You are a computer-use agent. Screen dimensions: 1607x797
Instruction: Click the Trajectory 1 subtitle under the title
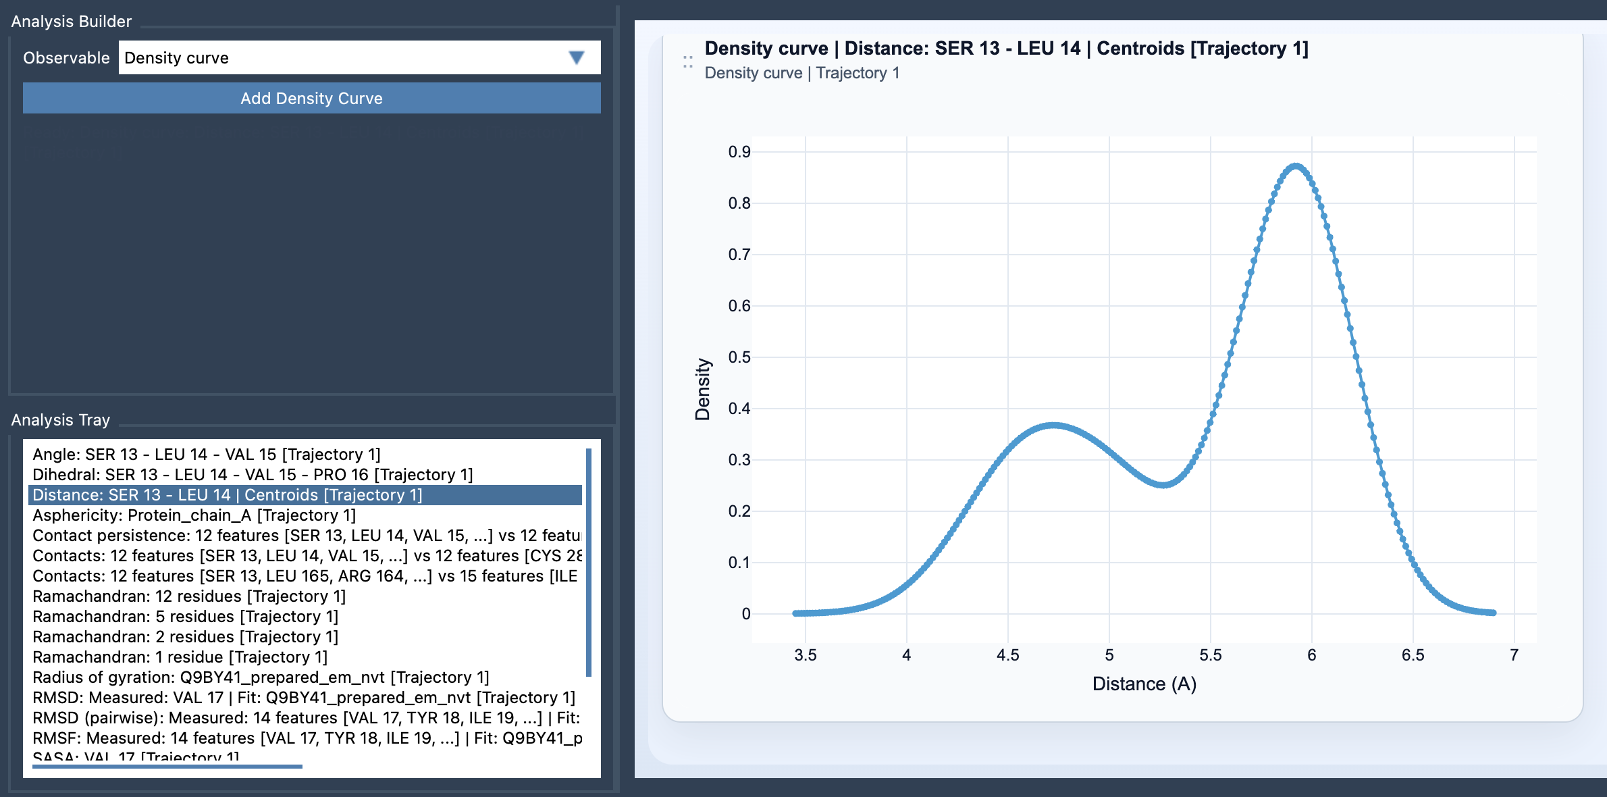[802, 73]
